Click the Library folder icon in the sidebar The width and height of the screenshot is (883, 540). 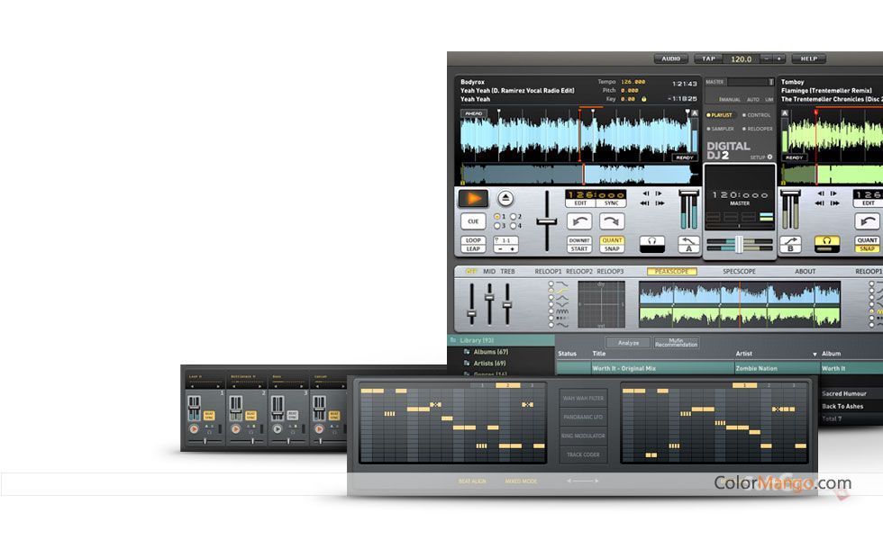click(x=453, y=338)
